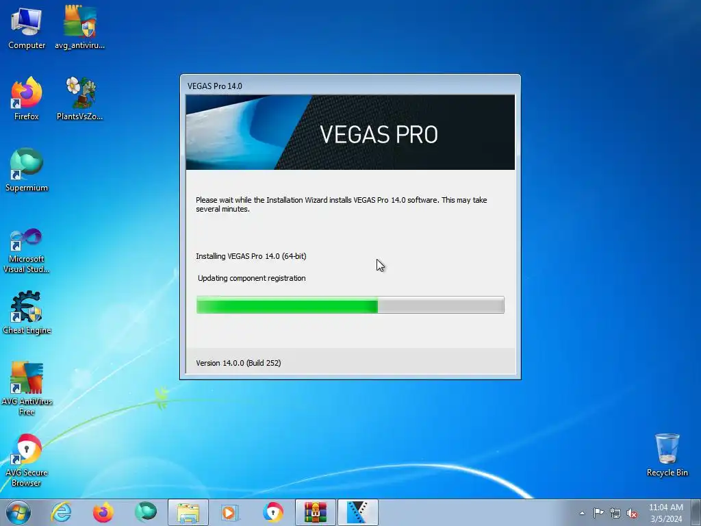Select the avg_antivirus installer icon on desktop
This screenshot has height=526, width=701.
79,27
